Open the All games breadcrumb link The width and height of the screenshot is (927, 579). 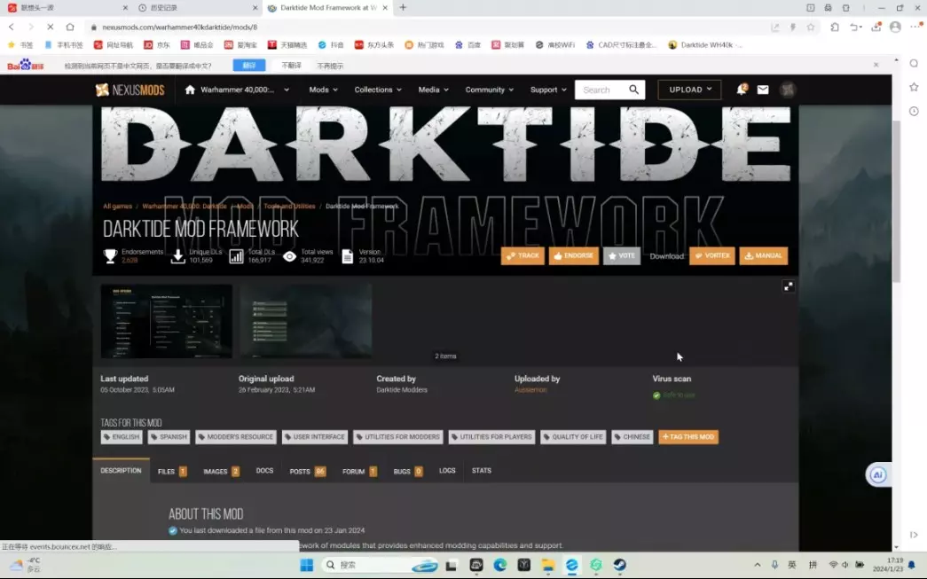pos(118,207)
